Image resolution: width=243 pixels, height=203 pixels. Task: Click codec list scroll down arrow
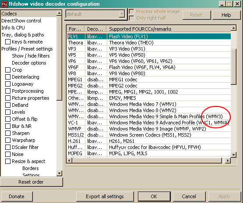click(233, 155)
